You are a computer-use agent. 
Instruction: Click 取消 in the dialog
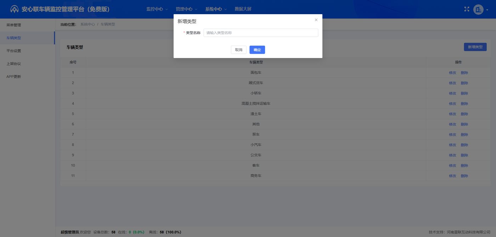238,50
